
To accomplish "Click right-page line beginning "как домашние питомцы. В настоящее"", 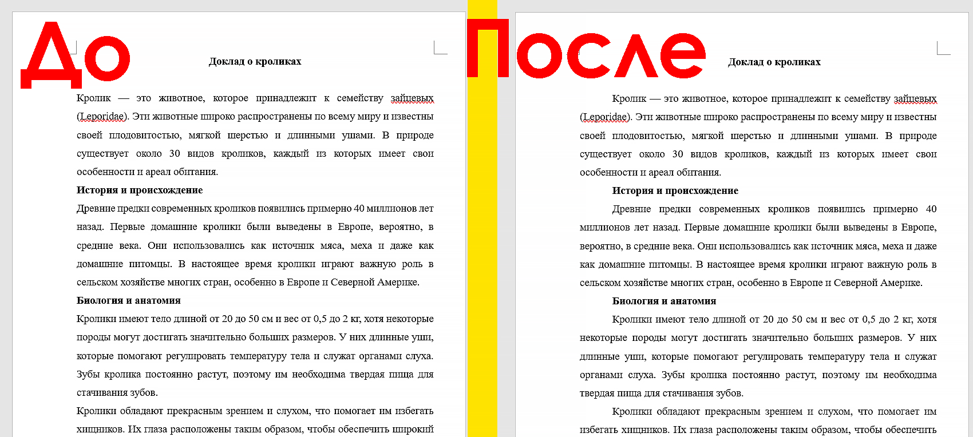I will click(x=758, y=264).
